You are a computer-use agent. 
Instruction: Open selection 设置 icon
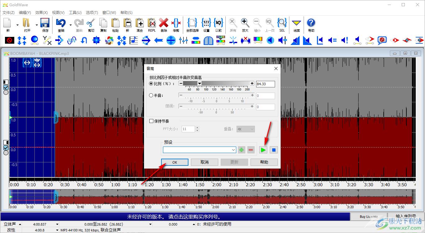click(206, 23)
